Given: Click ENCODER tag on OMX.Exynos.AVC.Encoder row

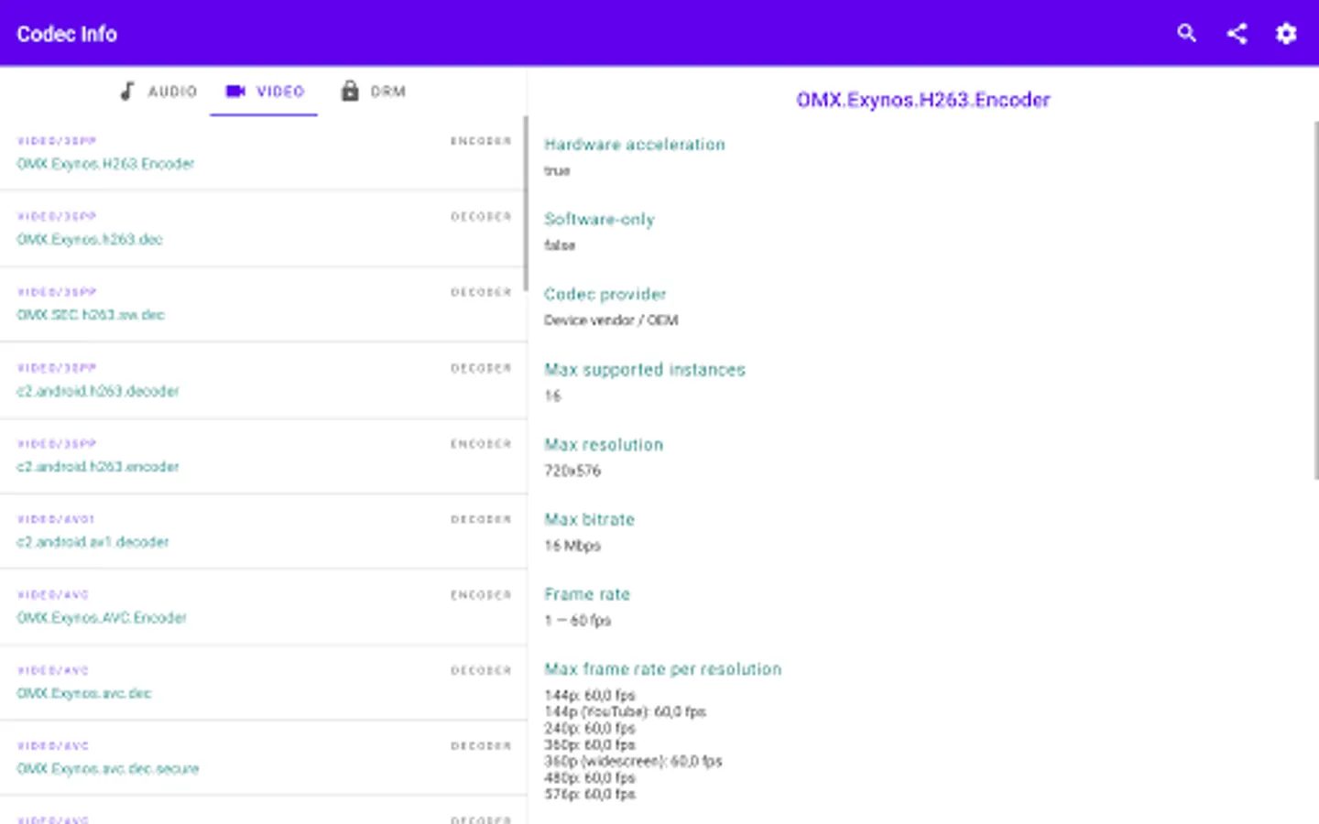Looking at the screenshot, I should coord(481,595).
